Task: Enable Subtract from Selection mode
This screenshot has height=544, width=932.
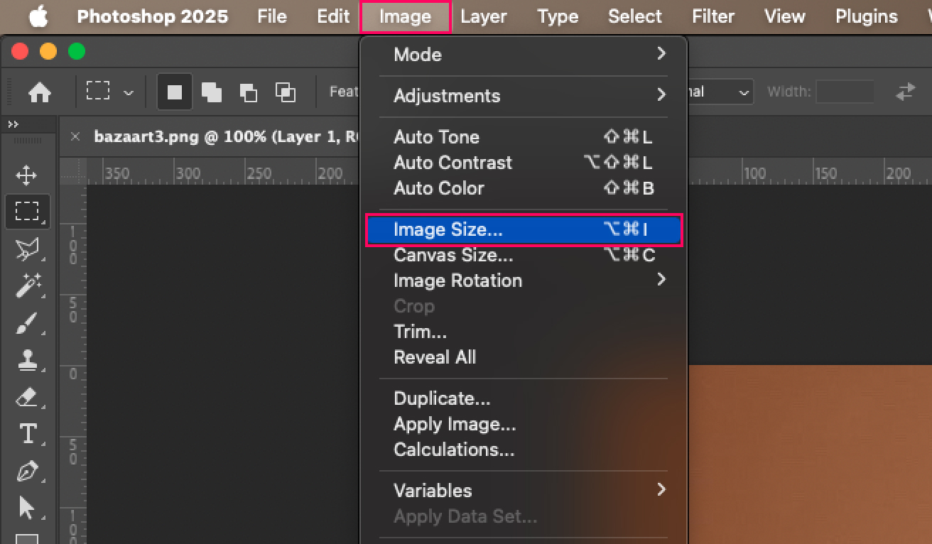Action: [248, 91]
